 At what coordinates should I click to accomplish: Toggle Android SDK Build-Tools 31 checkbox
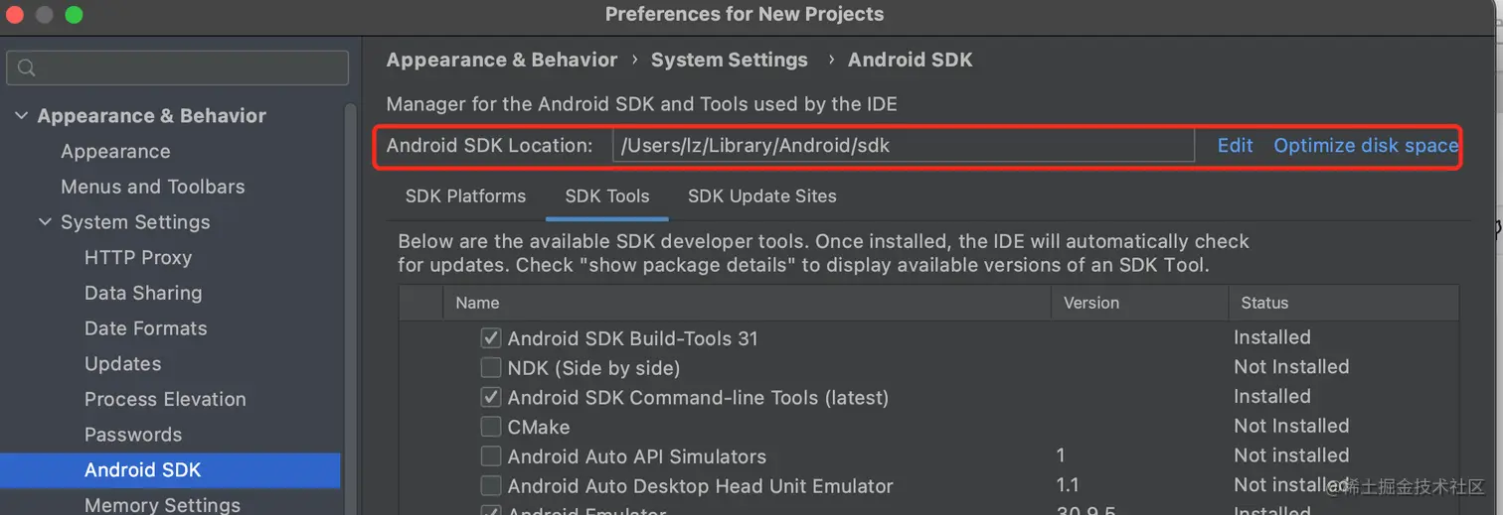pos(491,338)
